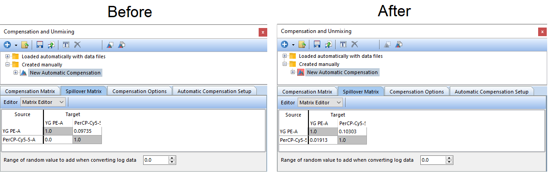Viewport: 549px width, 173px height.
Task: Click the apply-to-all compensation icon in After toolbar
Action: pos(399,44)
